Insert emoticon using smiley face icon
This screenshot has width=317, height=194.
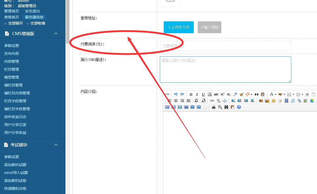pos(274,101)
